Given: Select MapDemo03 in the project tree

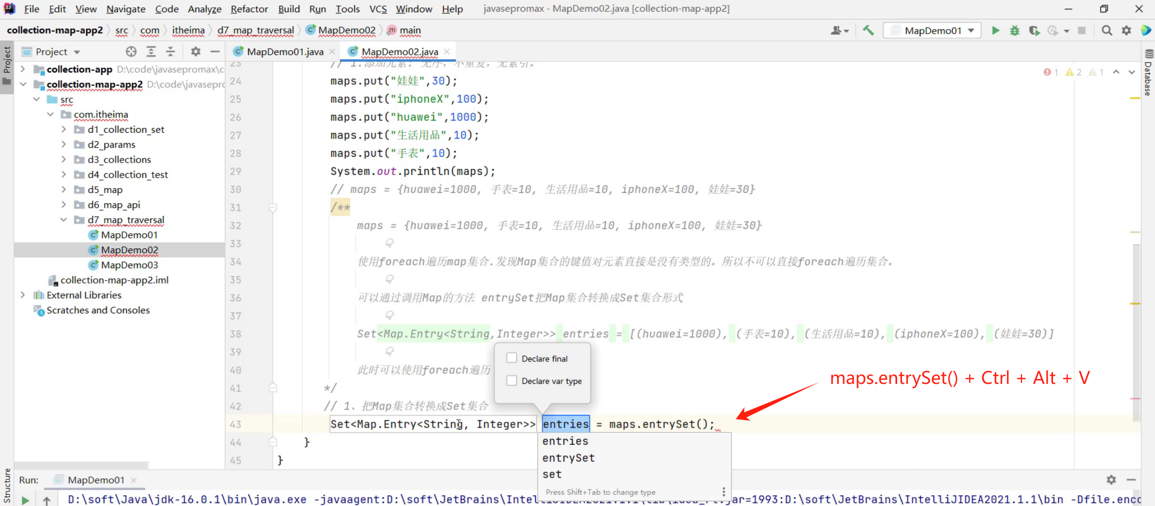Looking at the screenshot, I should 129,265.
